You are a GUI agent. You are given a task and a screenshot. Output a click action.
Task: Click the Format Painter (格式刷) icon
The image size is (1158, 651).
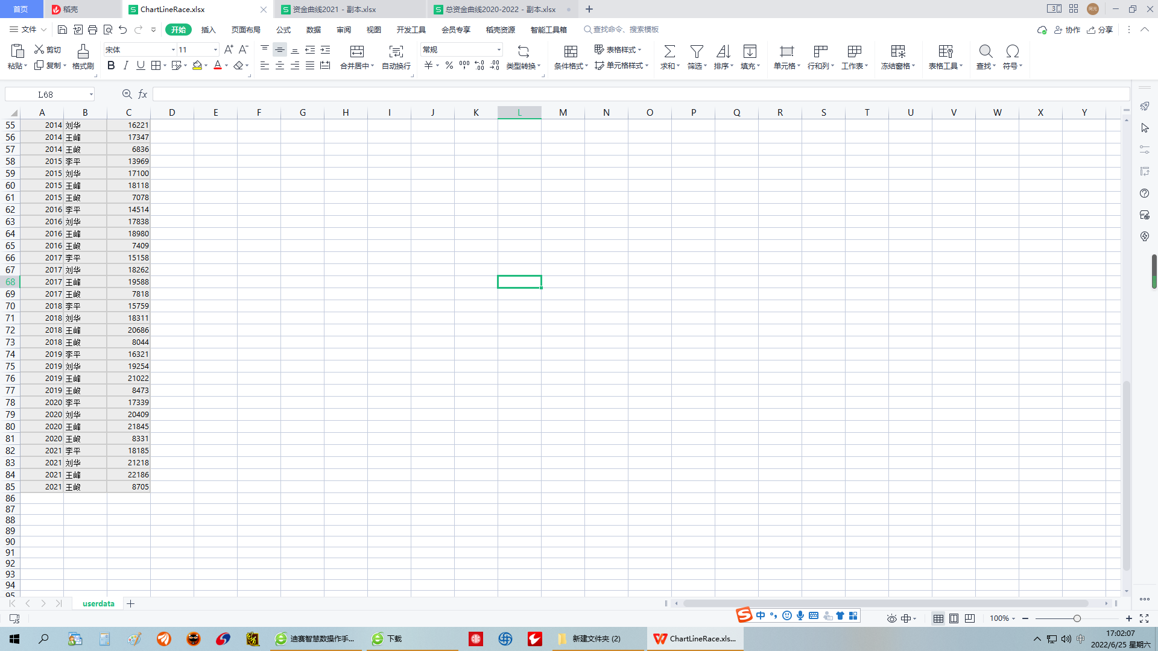click(83, 52)
